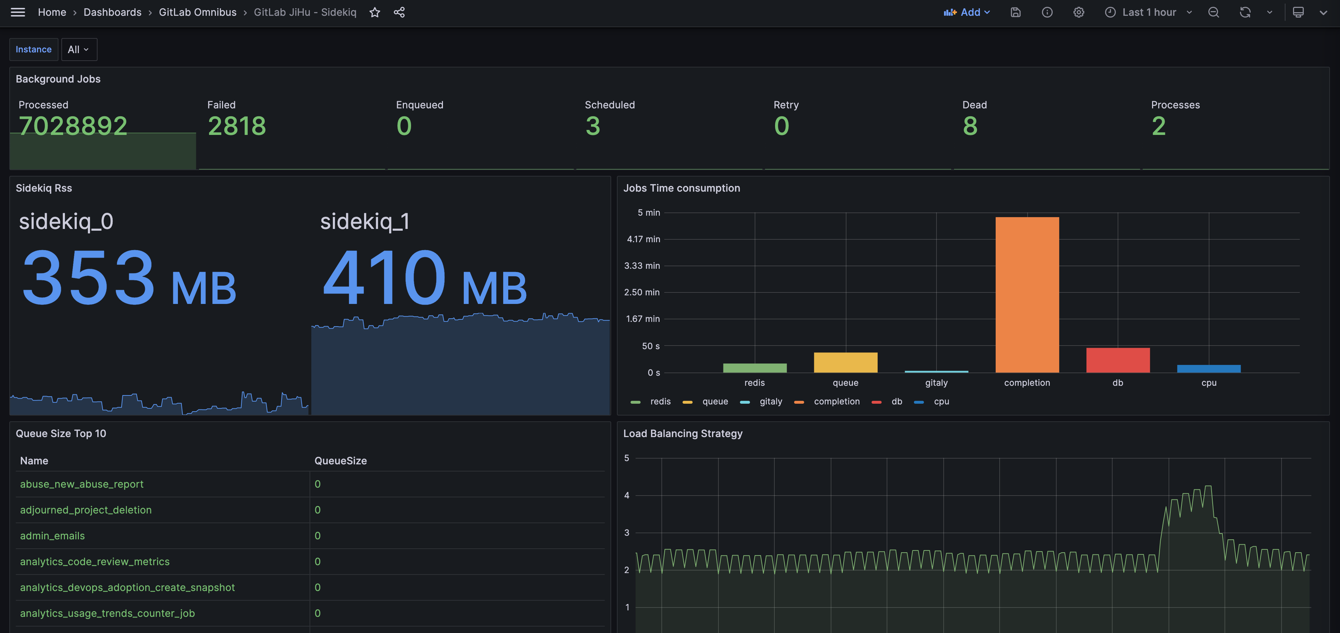Open the Instance All dropdown

click(x=79, y=50)
